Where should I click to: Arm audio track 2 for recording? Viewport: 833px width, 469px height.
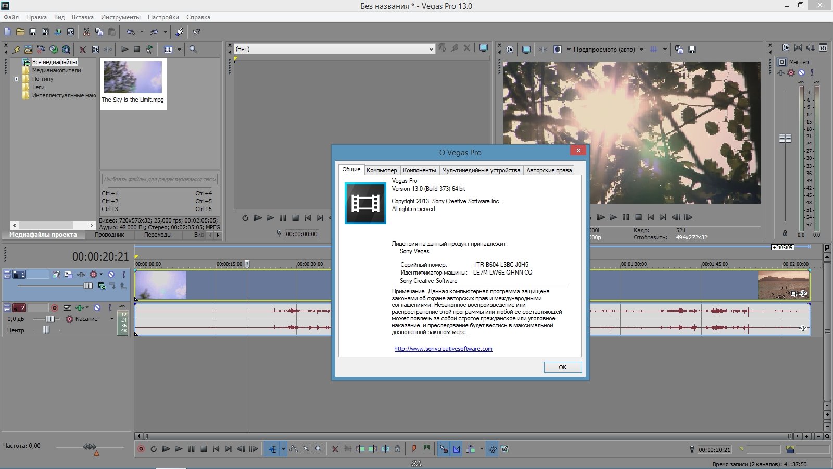point(55,308)
